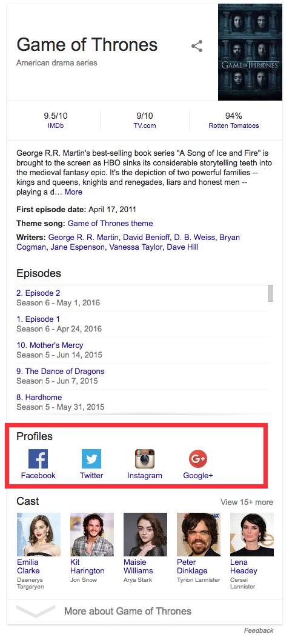Viewport: 295px width, 637px height.
Task: Expand description with the More link
Action: tap(73, 192)
